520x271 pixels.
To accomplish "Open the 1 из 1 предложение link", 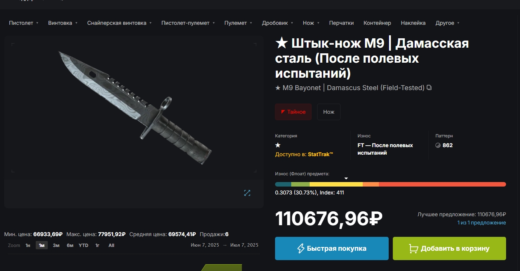I will tap(482, 223).
